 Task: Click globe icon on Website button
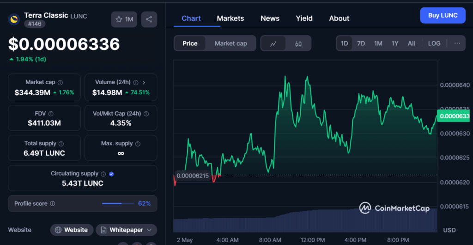[x=59, y=230]
